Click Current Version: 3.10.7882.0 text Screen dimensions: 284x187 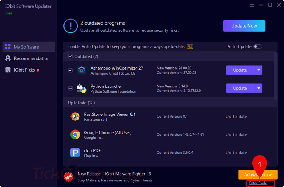[179, 91]
